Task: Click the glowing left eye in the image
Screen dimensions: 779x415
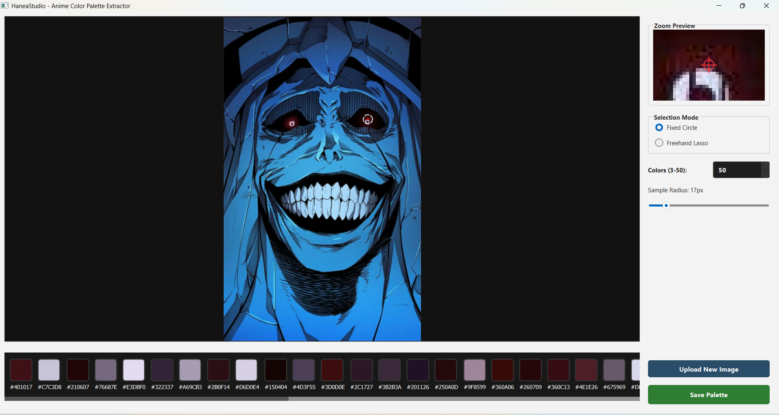Action: [292, 123]
